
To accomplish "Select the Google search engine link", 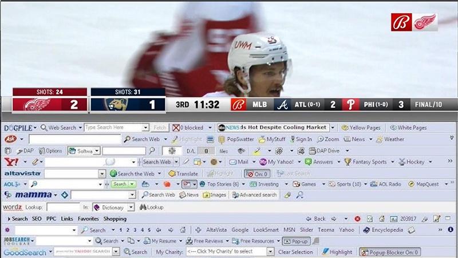I will pos(240,230).
